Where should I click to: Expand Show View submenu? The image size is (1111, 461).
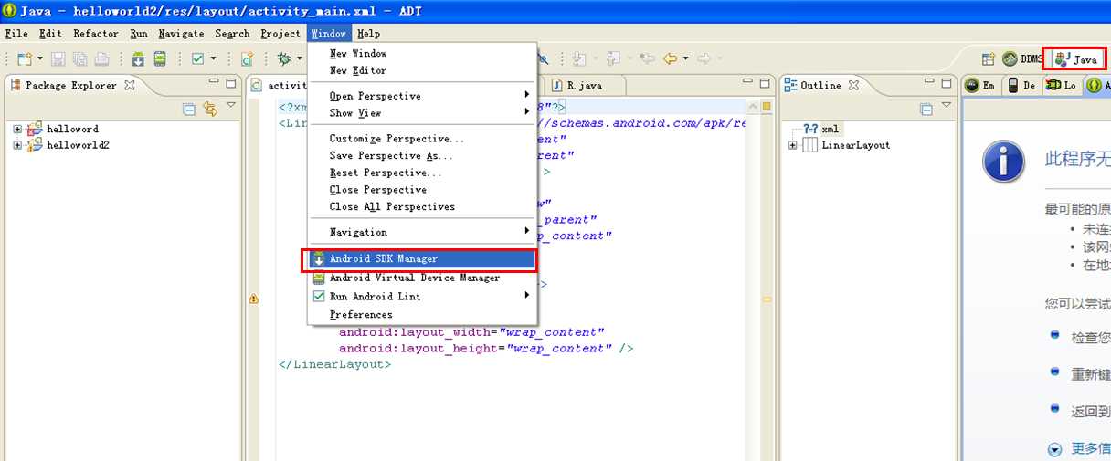(x=421, y=113)
